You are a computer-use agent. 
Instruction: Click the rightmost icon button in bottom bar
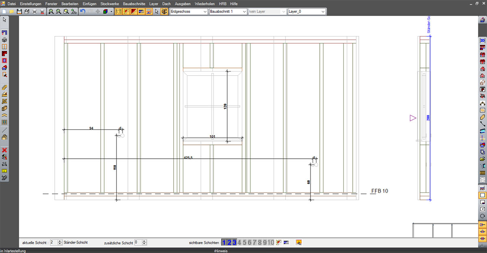[x=299, y=242]
